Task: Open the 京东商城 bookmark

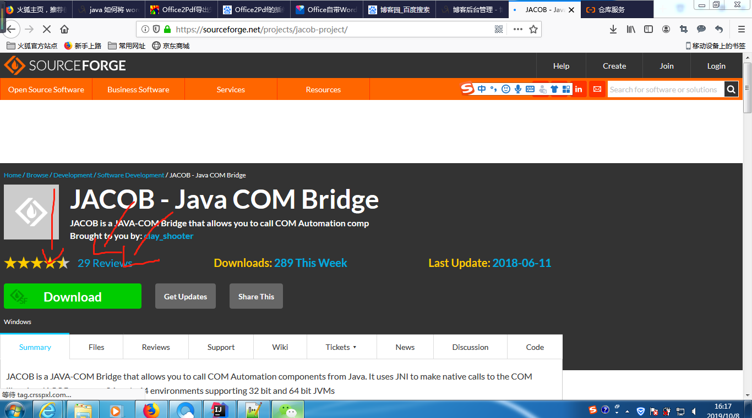Action: 171,46
